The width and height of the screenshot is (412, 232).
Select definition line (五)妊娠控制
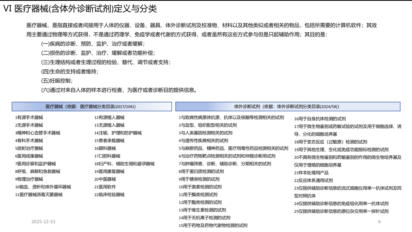pyautogui.click(x=57, y=81)
